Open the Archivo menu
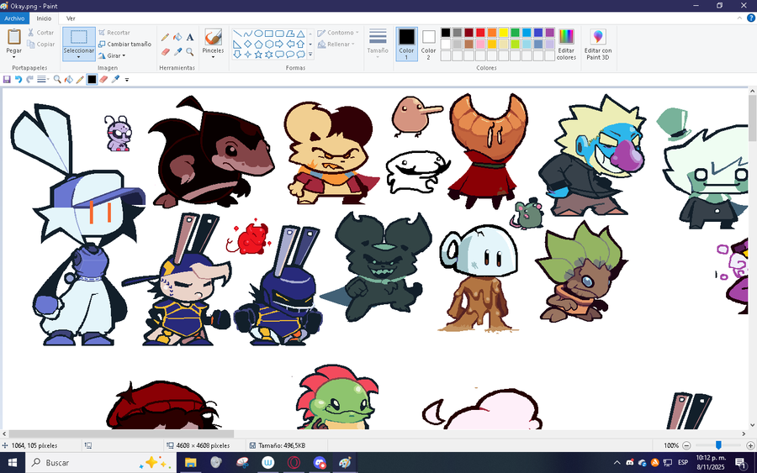 click(x=14, y=18)
